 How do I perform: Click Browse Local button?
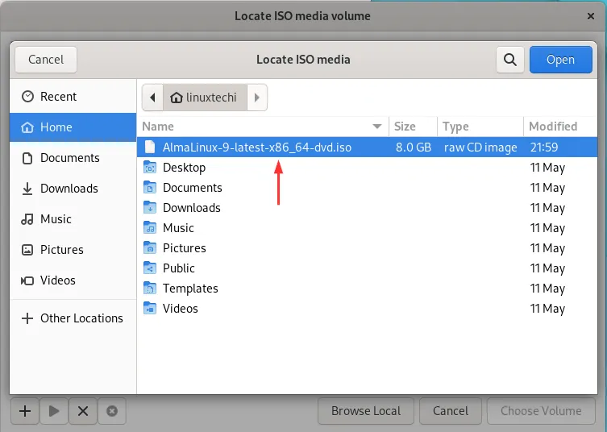(366, 411)
